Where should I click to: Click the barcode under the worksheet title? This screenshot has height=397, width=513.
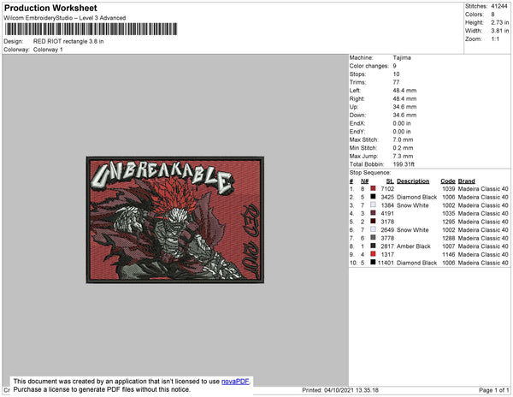click(x=91, y=29)
